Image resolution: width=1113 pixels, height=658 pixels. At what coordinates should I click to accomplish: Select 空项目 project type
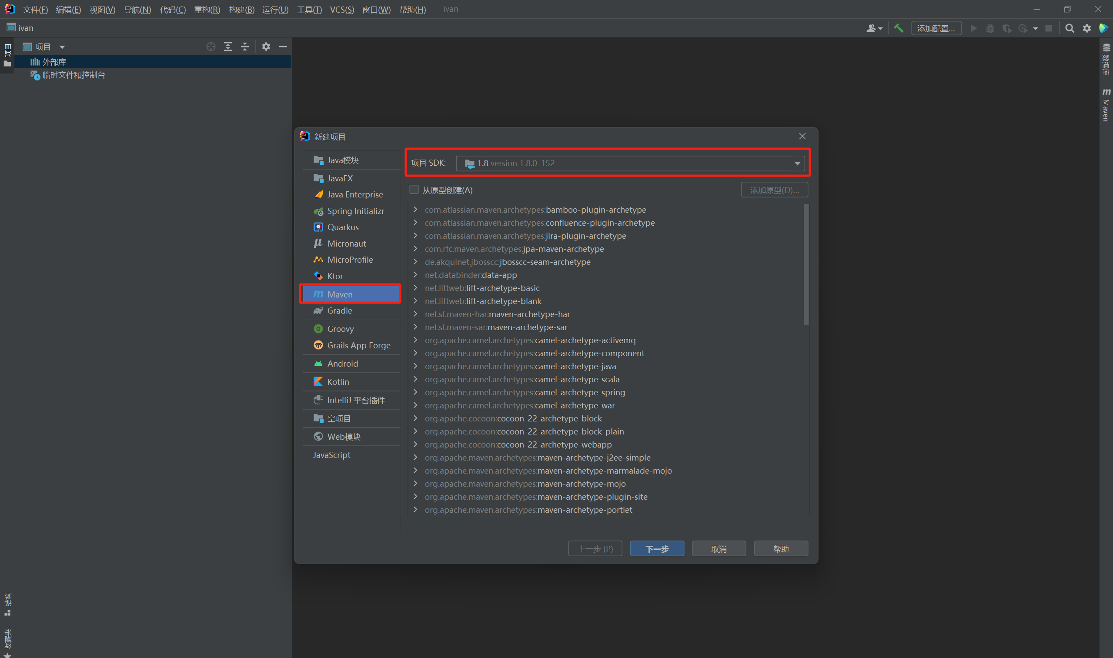pyautogui.click(x=351, y=418)
